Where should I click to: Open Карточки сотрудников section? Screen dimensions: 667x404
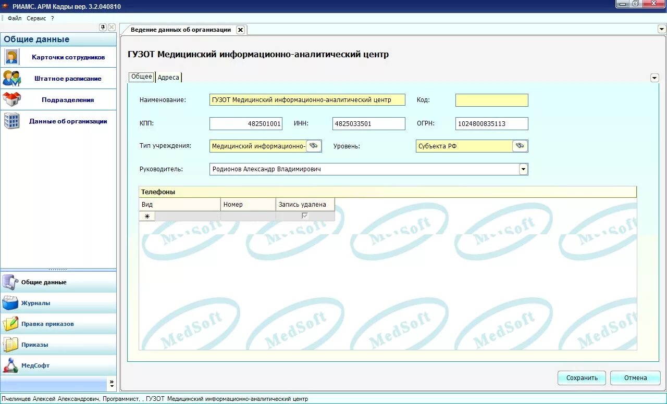click(x=58, y=57)
